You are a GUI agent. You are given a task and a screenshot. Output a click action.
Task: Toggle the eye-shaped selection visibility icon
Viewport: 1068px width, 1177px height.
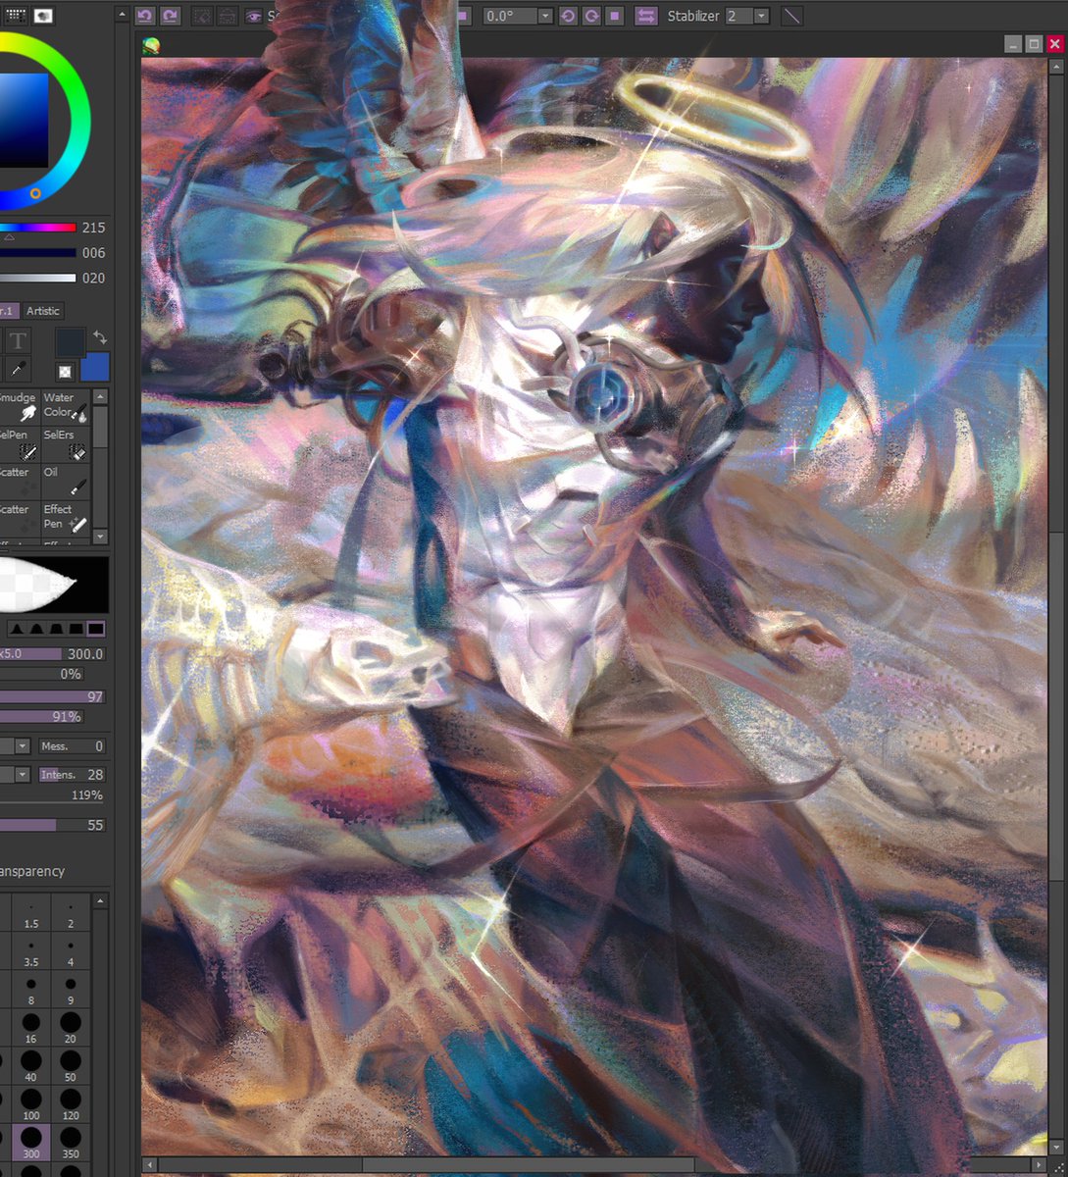[x=254, y=16]
